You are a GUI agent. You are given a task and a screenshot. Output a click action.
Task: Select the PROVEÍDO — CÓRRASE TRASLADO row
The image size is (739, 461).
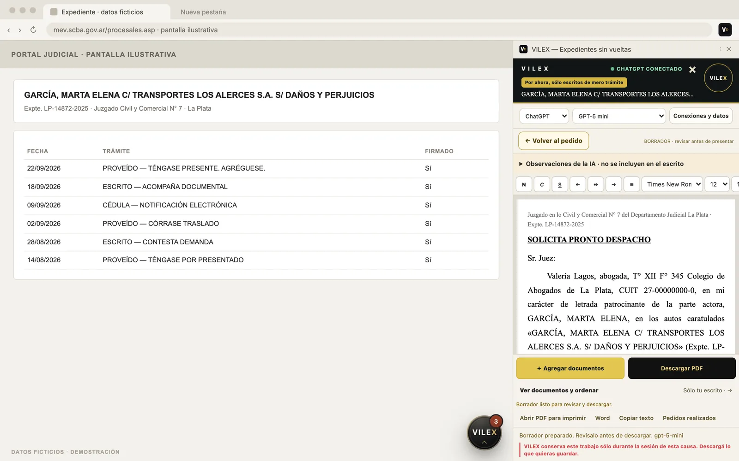[256, 224]
